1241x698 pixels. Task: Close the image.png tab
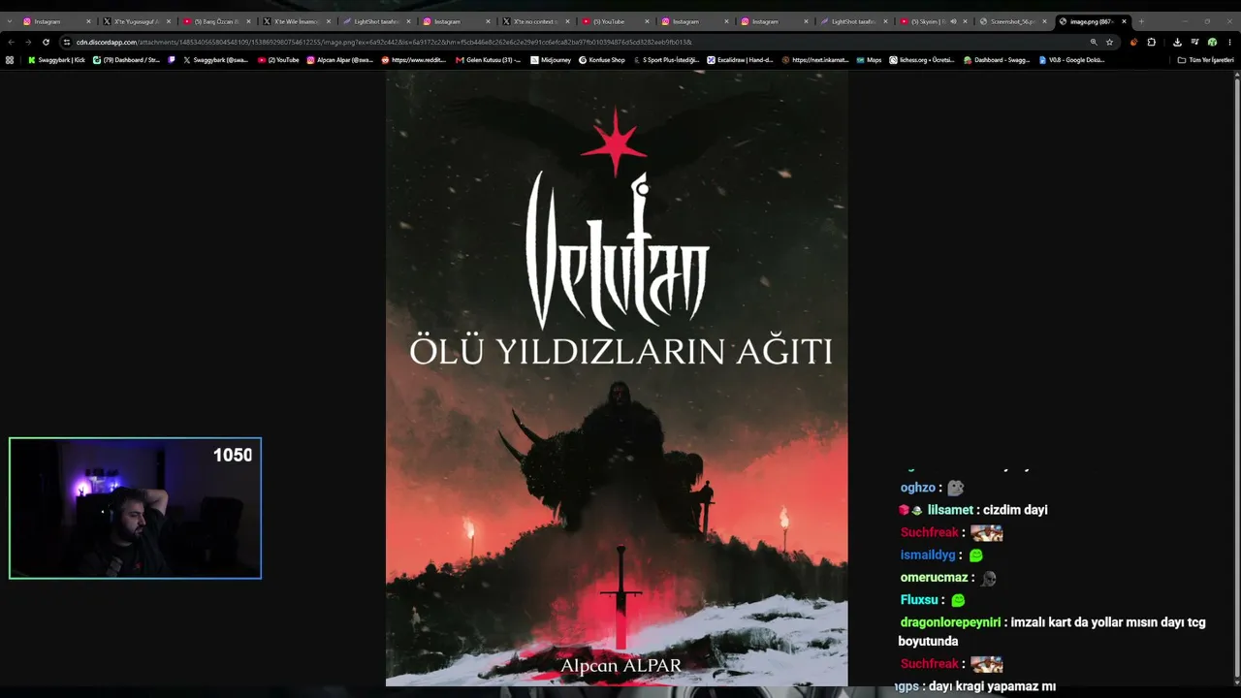coord(1124,21)
